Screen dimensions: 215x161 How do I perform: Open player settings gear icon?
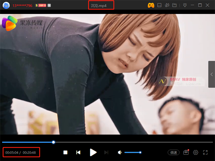196,152
